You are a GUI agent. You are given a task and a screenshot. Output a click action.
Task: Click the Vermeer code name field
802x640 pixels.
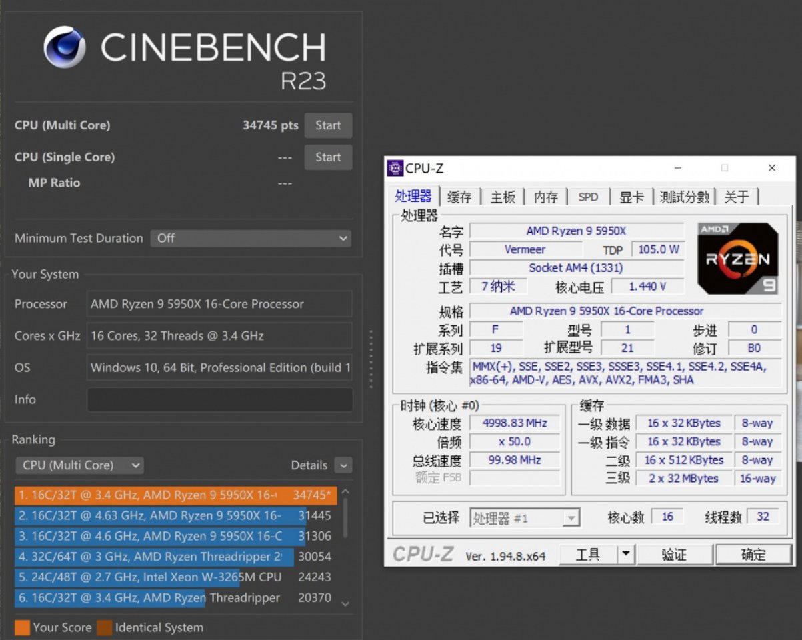525,249
